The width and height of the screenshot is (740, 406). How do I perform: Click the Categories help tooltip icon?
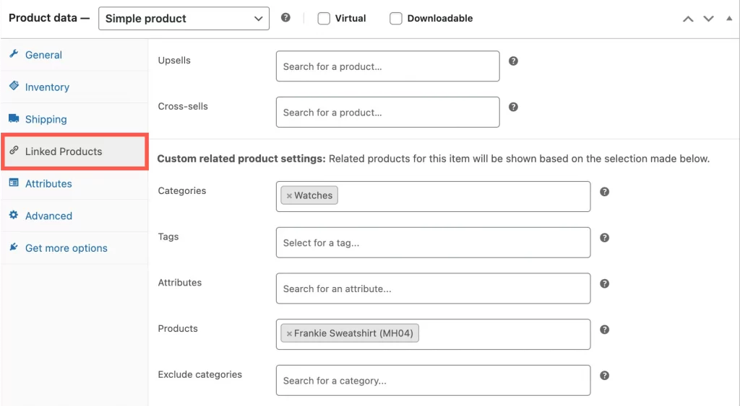pyautogui.click(x=605, y=192)
